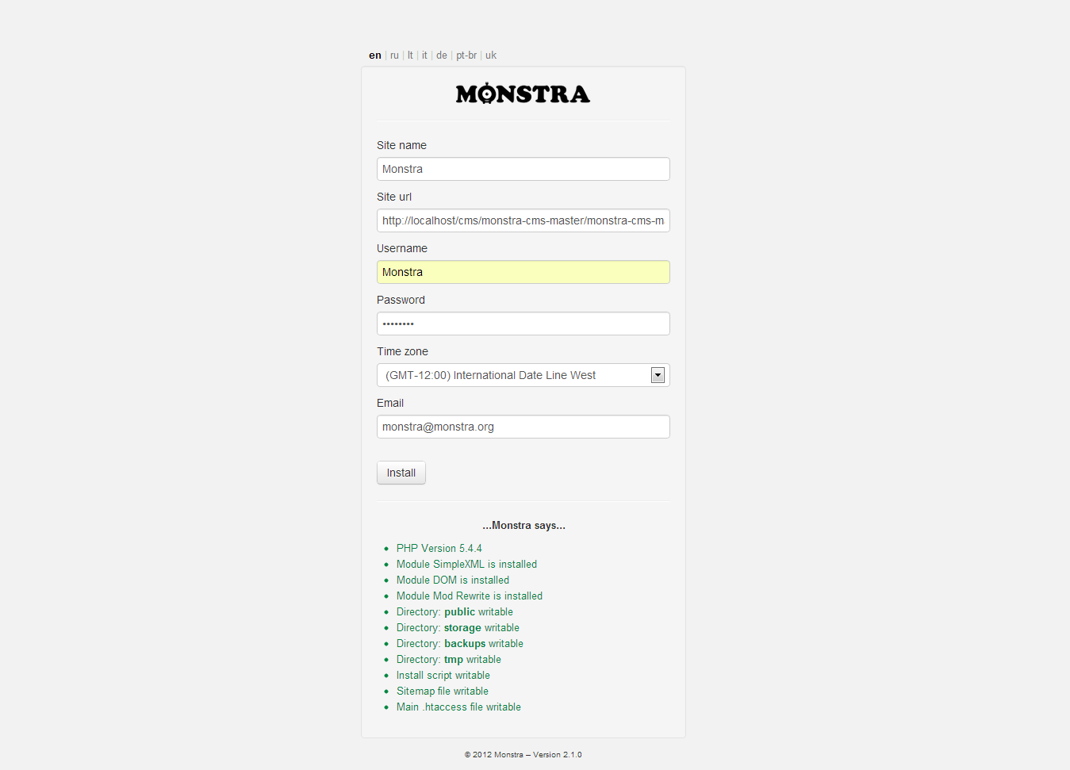This screenshot has height=770, width=1070.
Task: Switch language to Brazilian Portuguese (pt-br)
Action: pyautogui.click(x=466, y=56)
